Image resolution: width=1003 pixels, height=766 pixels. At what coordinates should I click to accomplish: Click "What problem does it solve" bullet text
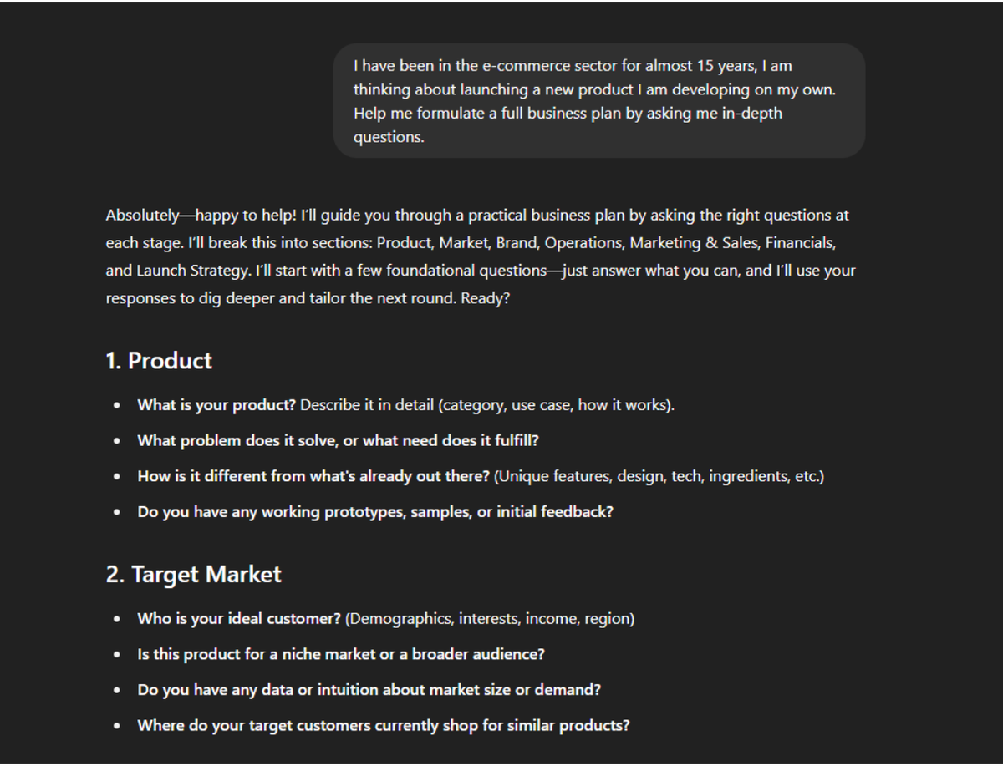pyautogui.click(x=338, y=440)
